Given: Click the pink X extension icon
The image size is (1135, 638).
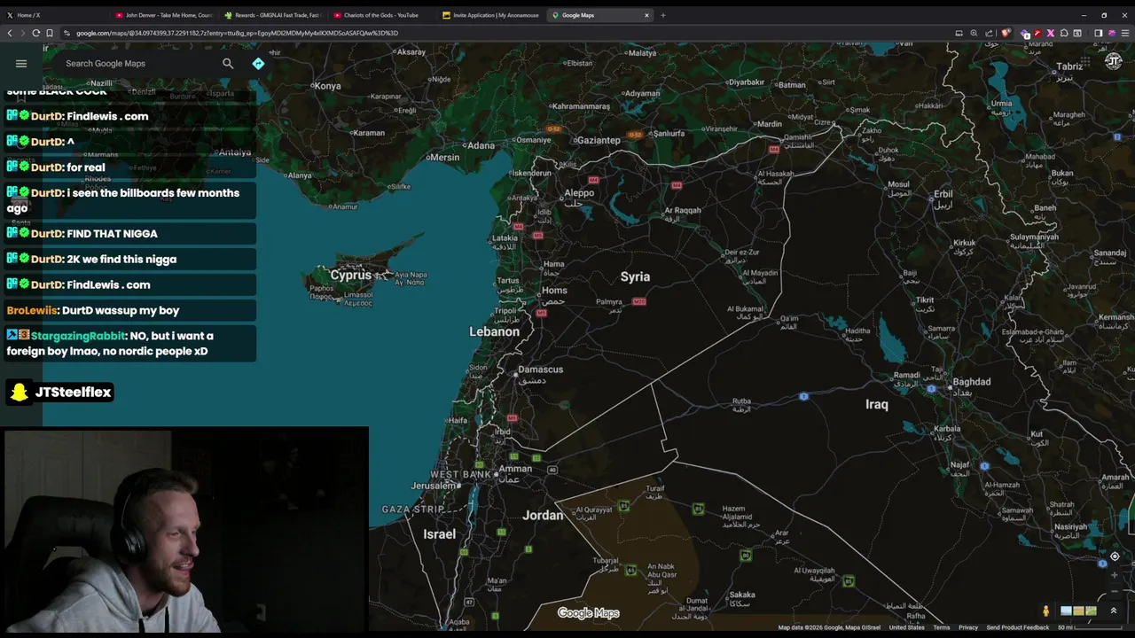Looking at the screenshot, I should click(x=1051, y=33).
